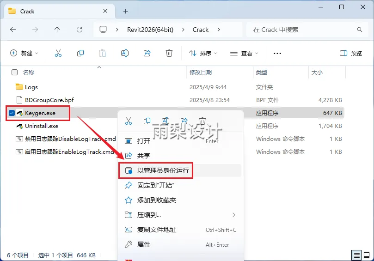Open the 新建 dropdown

pos(24,53)
